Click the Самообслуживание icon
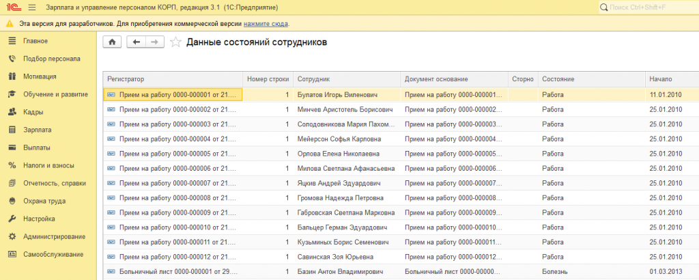 pos(12,255)
